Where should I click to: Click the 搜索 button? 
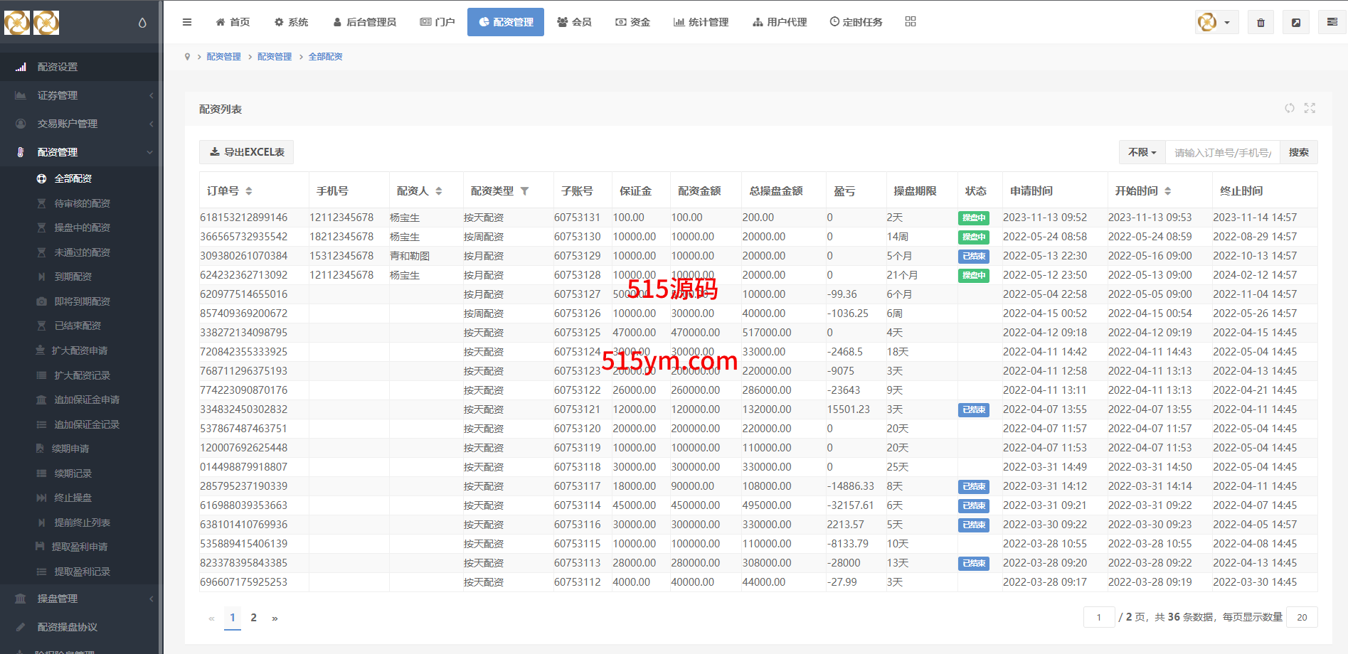pyautogui.click(x=1298, y=152)
